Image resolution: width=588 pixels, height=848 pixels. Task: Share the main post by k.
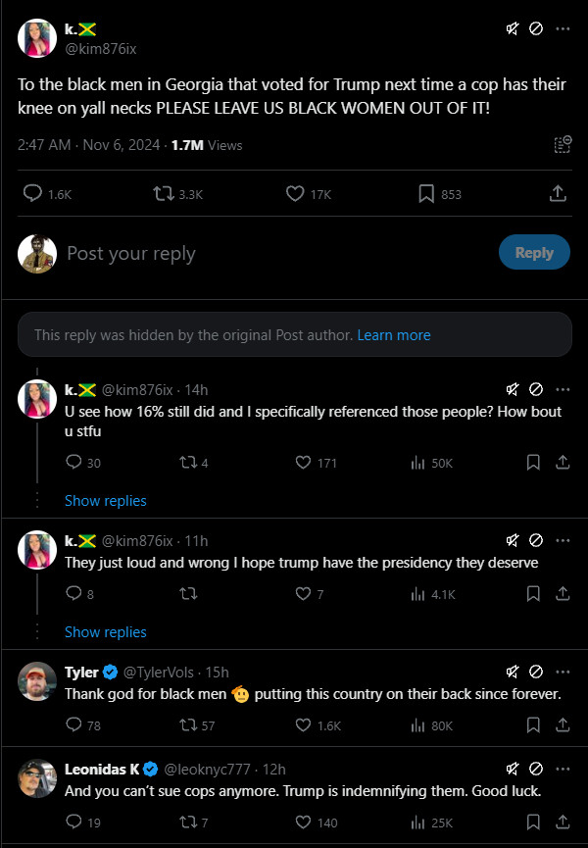558,194
